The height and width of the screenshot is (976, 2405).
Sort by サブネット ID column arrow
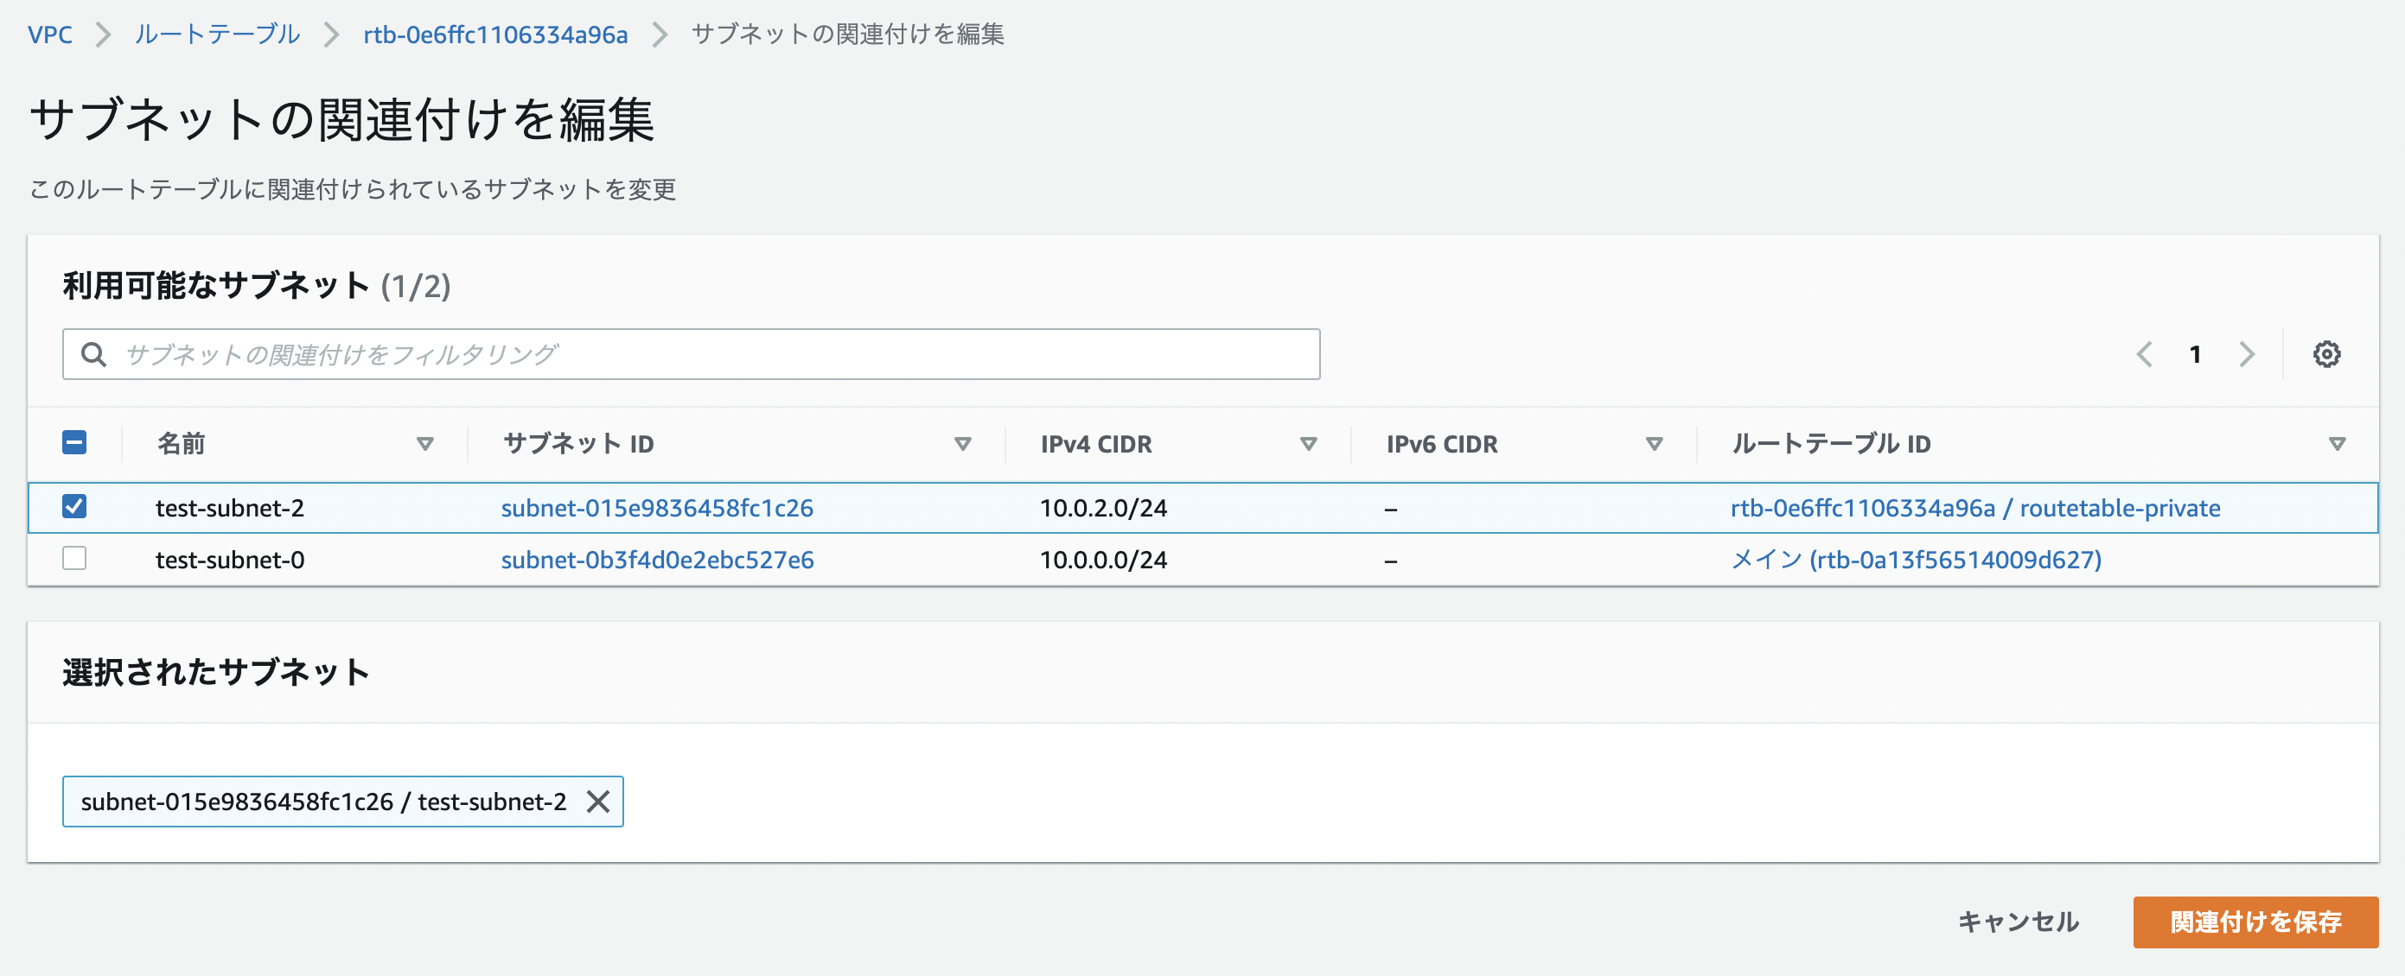click(x=962, y=444)
